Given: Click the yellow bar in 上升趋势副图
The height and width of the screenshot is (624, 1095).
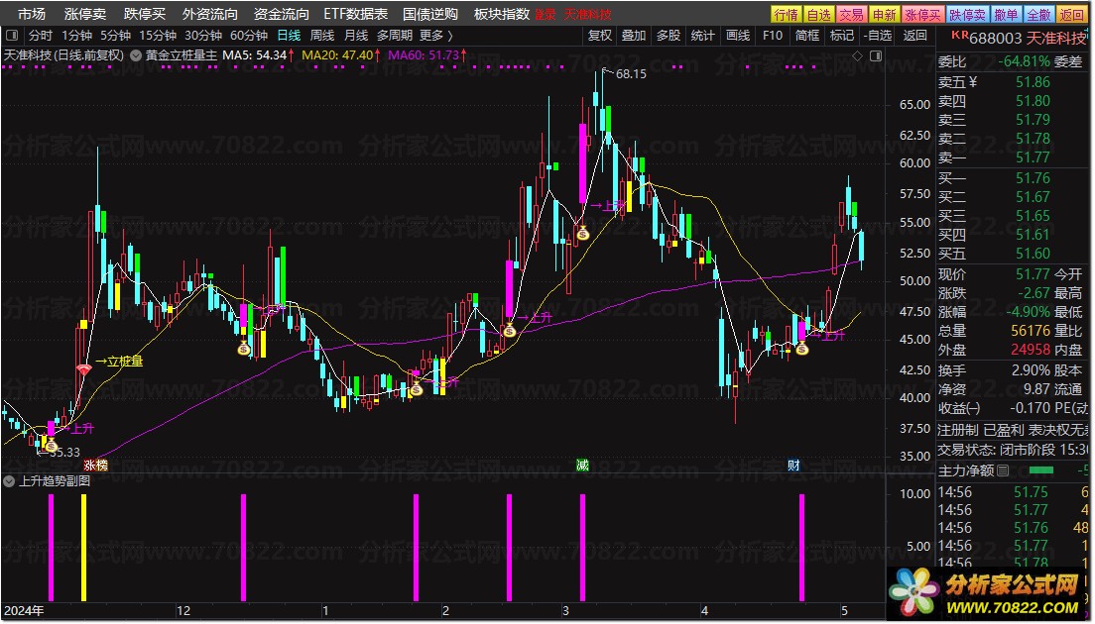Looking at the screenshot, I should coord(83,548).
